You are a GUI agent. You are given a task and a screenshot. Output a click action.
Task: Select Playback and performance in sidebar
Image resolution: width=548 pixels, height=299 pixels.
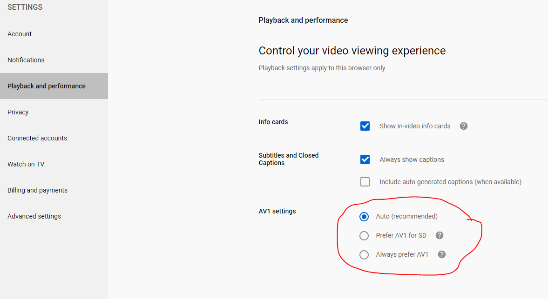pos(47,86)
